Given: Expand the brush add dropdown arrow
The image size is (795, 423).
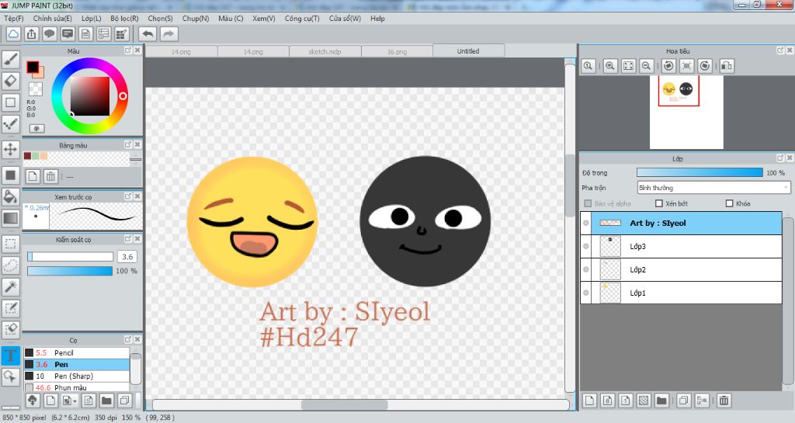Looking at the screenshot, I should click(x=75, y=400).
